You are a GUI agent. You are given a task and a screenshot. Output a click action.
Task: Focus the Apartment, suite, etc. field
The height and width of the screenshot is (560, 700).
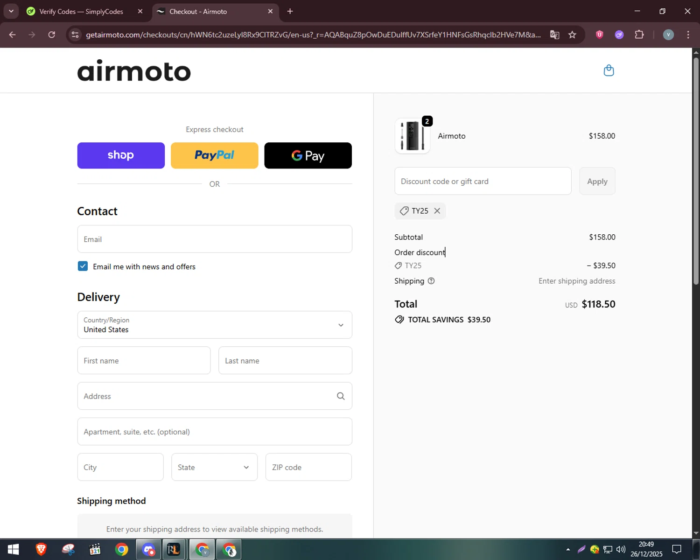(215, 432)
